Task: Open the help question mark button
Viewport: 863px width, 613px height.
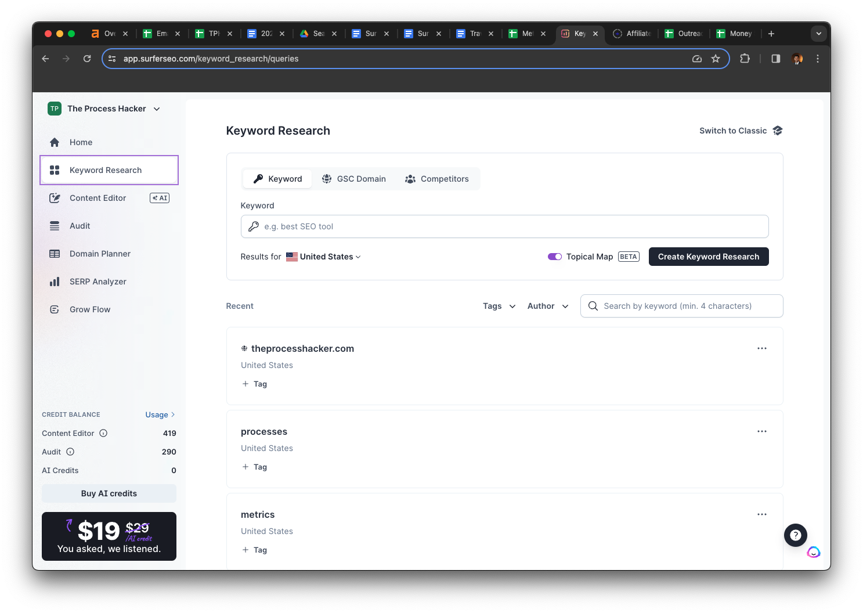Action: pyautogui.click(x=796, y=535)
